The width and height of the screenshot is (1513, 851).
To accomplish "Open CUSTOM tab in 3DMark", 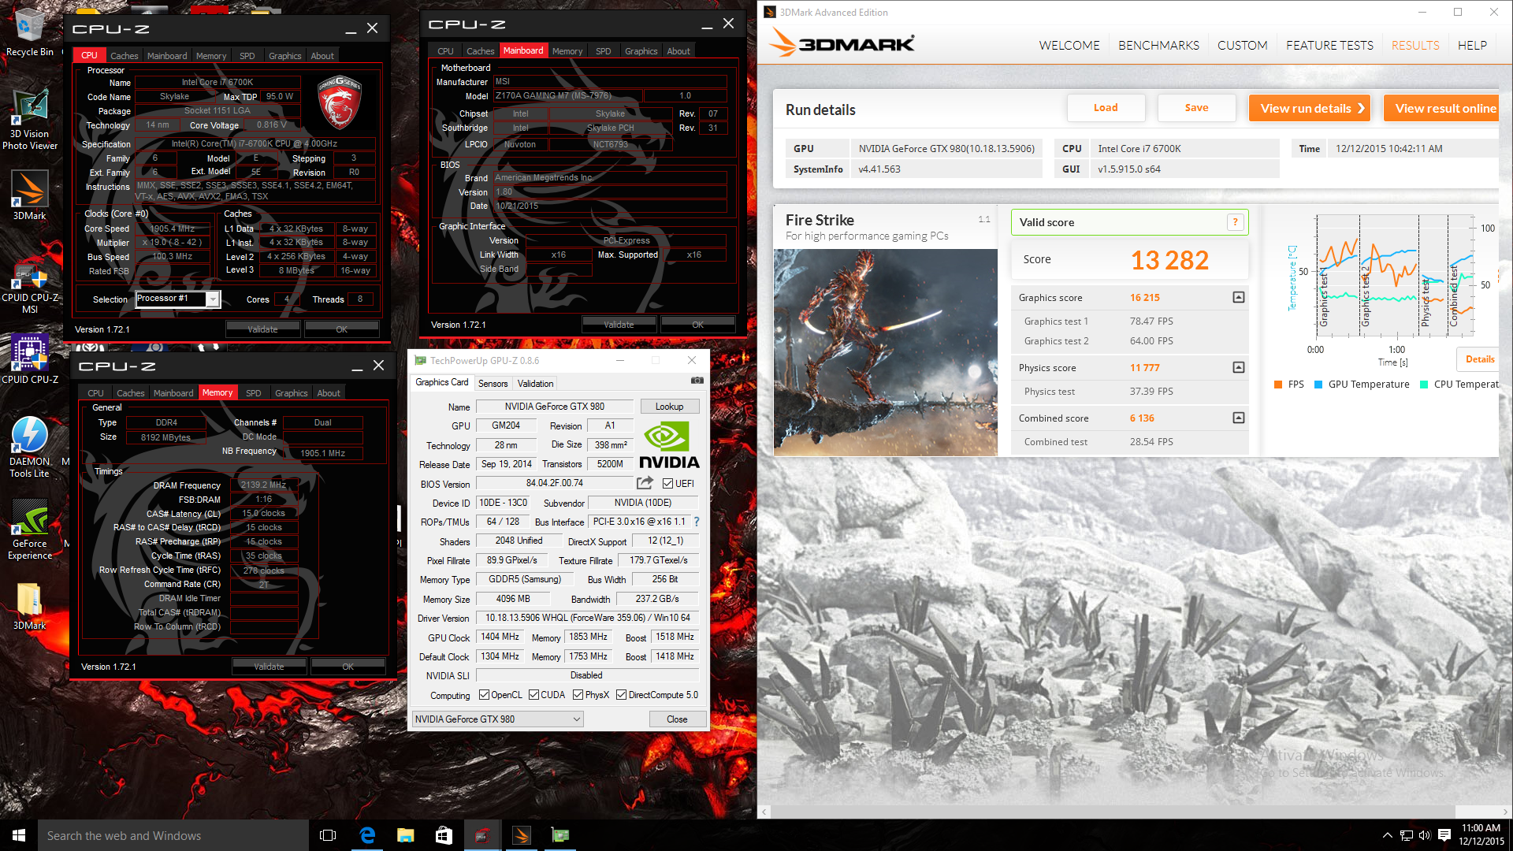I will point(1242,45).
